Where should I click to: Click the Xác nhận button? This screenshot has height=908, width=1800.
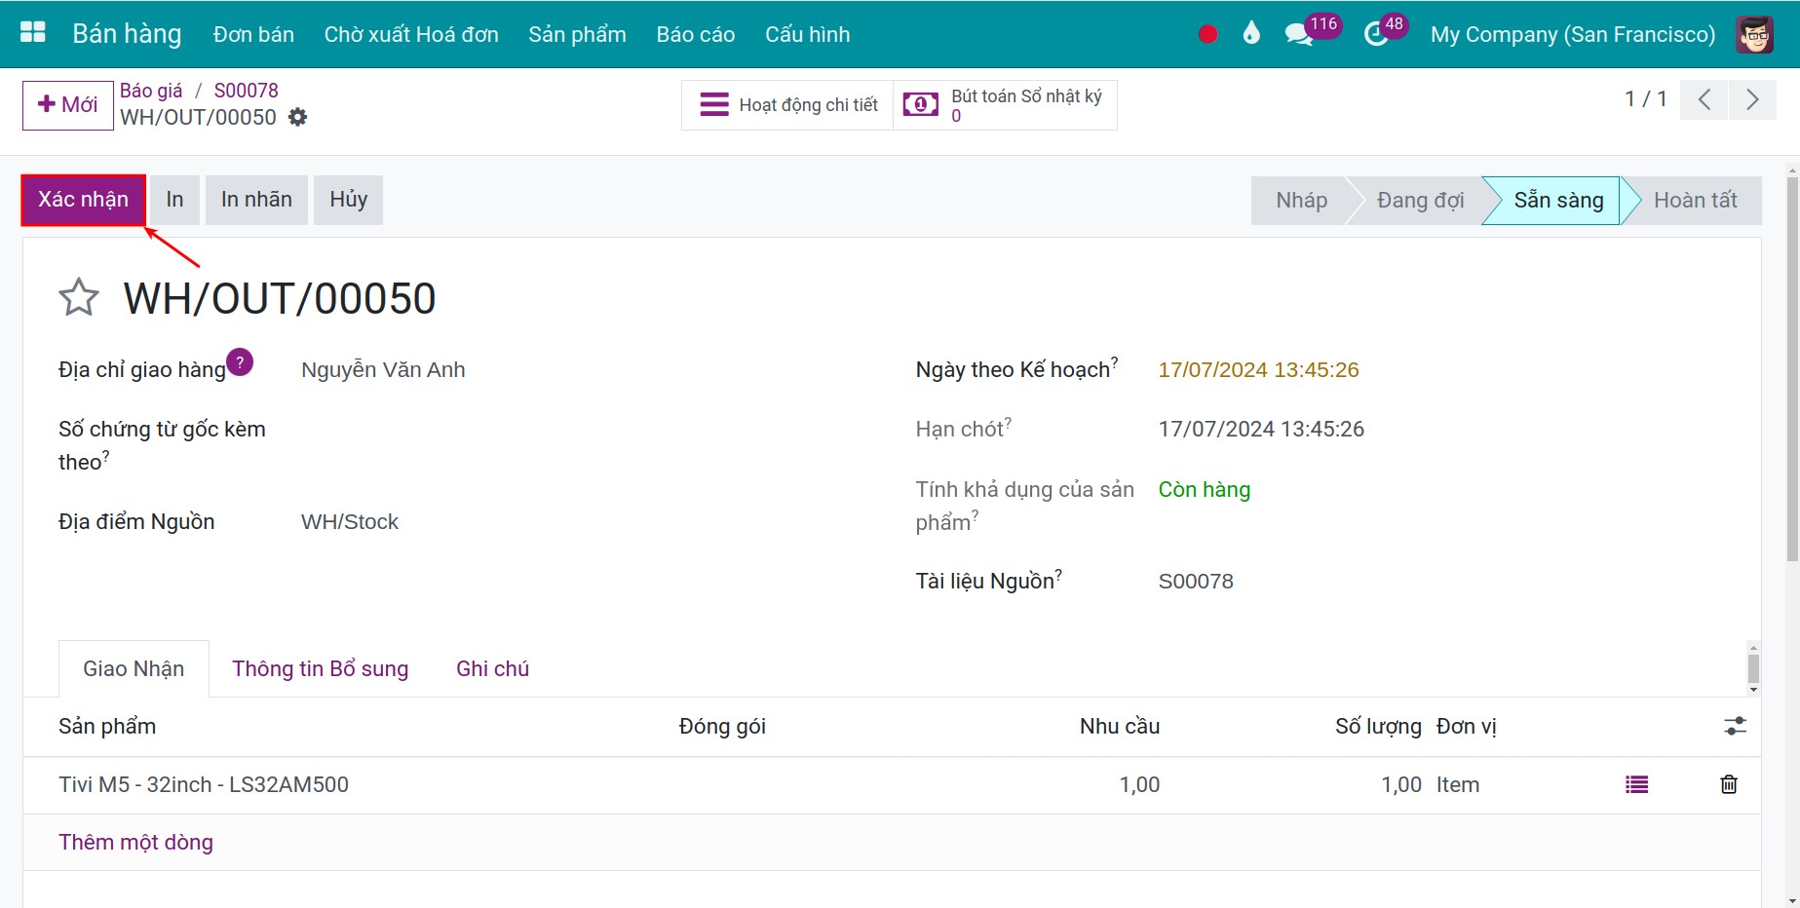[x=84, y=200]
